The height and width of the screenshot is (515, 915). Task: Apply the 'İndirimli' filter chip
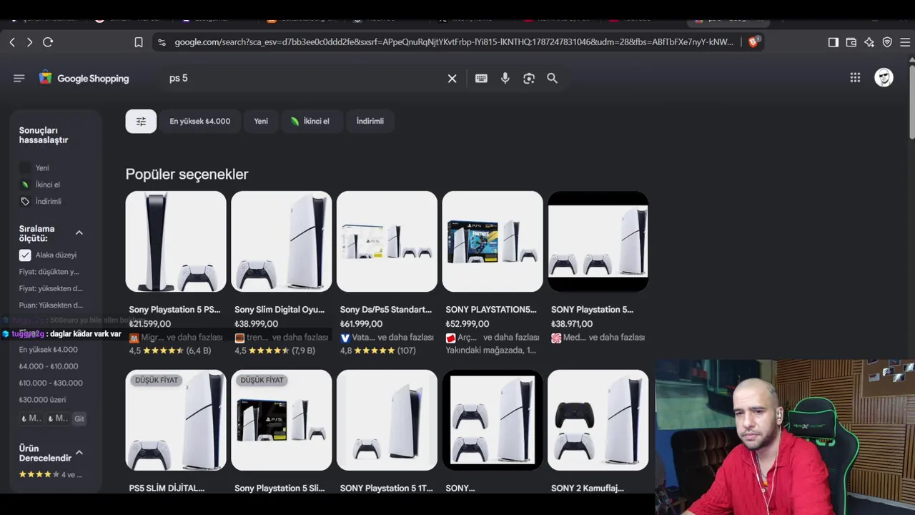[x=370, y=122]
